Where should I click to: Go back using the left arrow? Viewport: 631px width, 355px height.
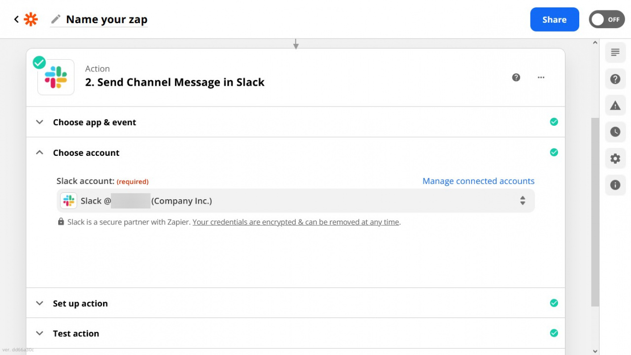coord(16,19)
